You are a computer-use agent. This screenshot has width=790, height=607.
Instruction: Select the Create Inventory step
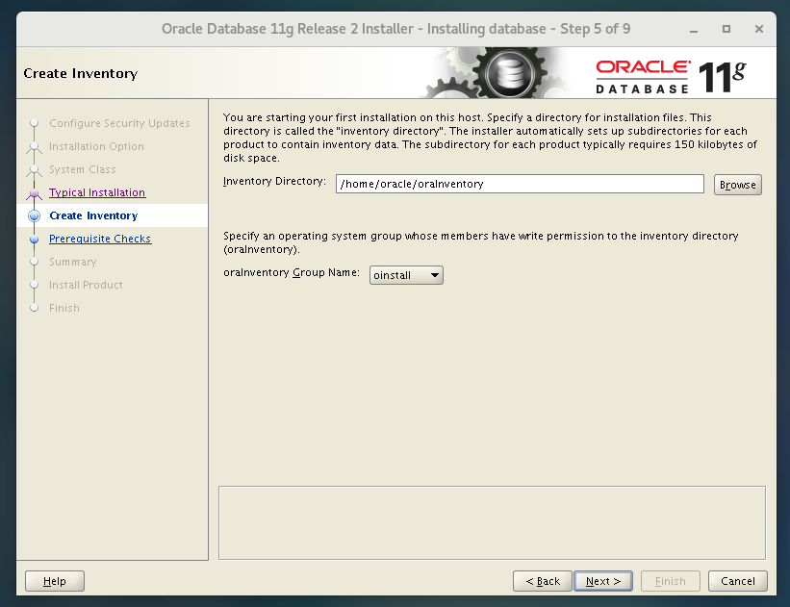coord(93,215)
